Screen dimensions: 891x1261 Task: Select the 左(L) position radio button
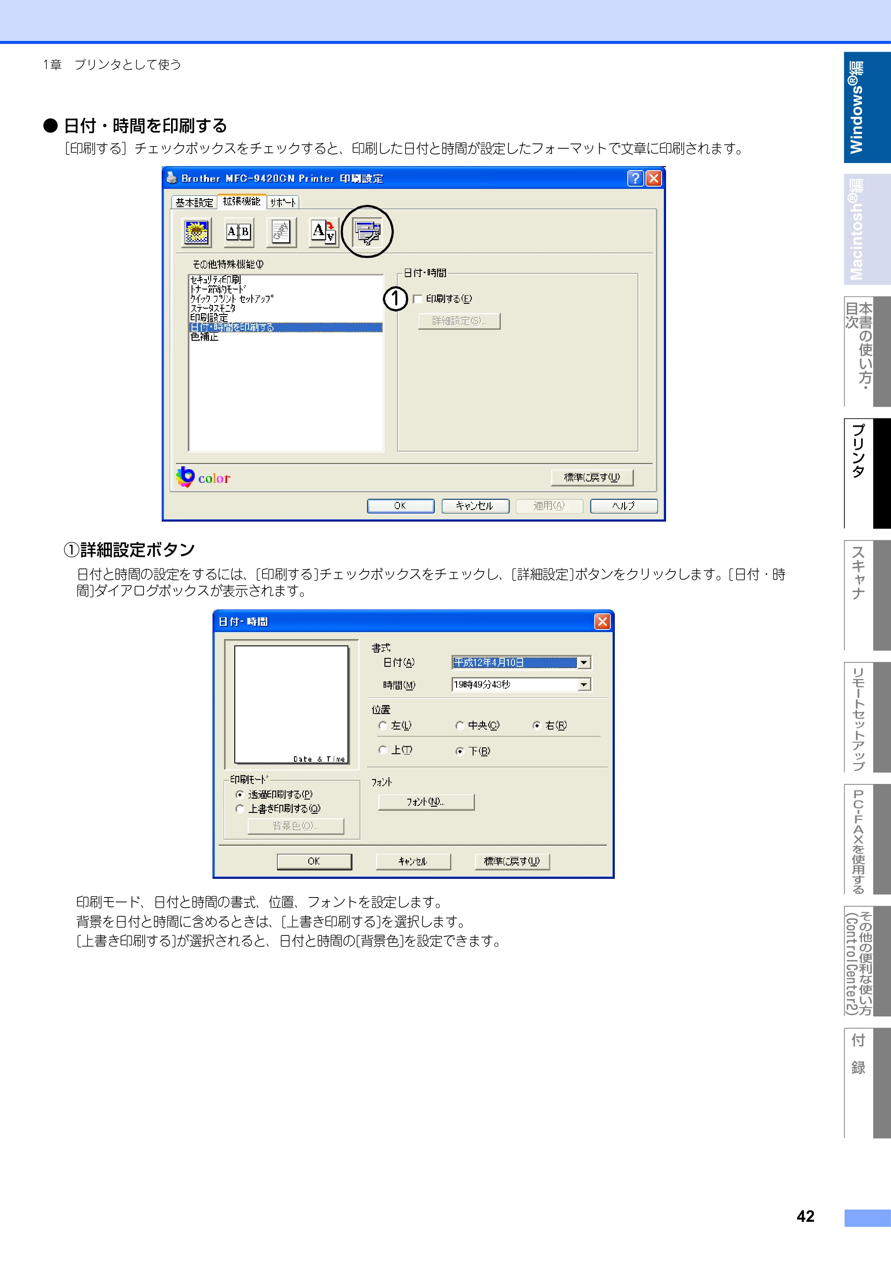click(383, 726)
